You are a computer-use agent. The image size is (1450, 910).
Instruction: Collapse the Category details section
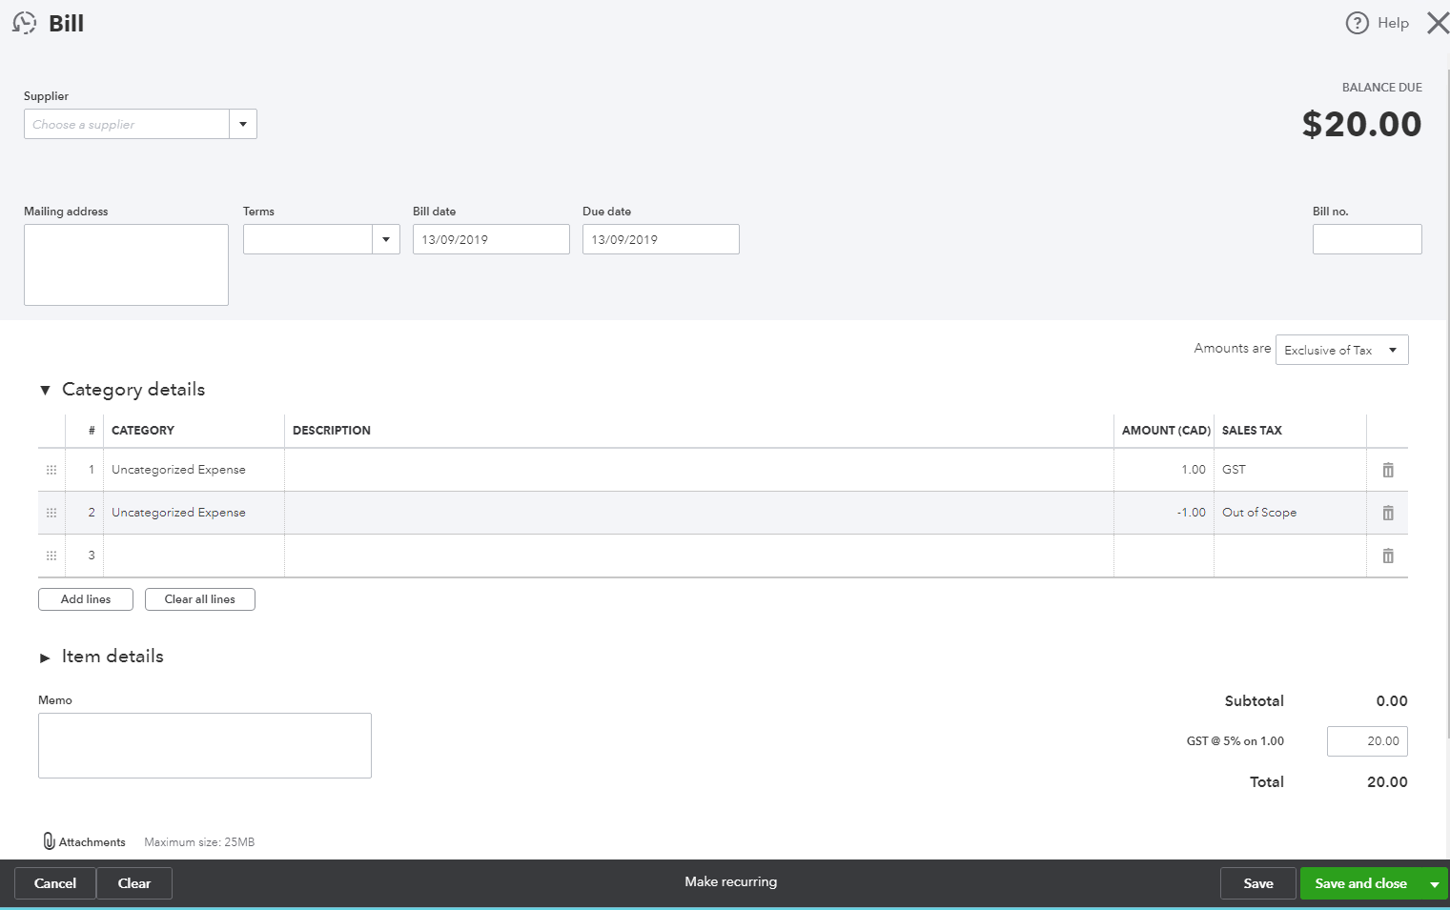pos(45,390)
